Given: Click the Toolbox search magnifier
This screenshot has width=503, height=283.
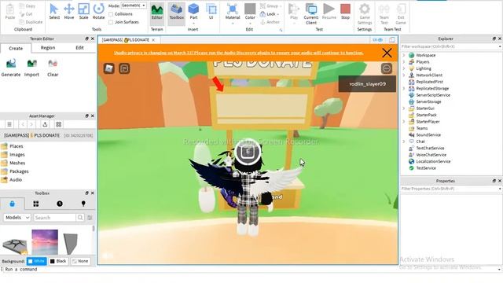Looking at the screenshot, I should click(80, 218).
